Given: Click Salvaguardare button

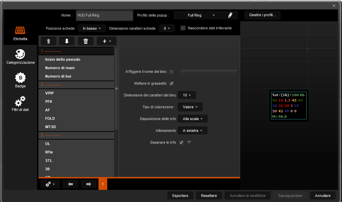Looking at the screenshot, I should (x=290, y=196).
